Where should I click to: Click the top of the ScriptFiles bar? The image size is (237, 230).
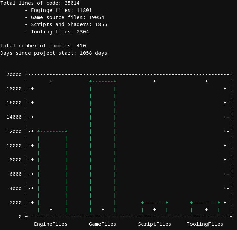tap(154, 203)
